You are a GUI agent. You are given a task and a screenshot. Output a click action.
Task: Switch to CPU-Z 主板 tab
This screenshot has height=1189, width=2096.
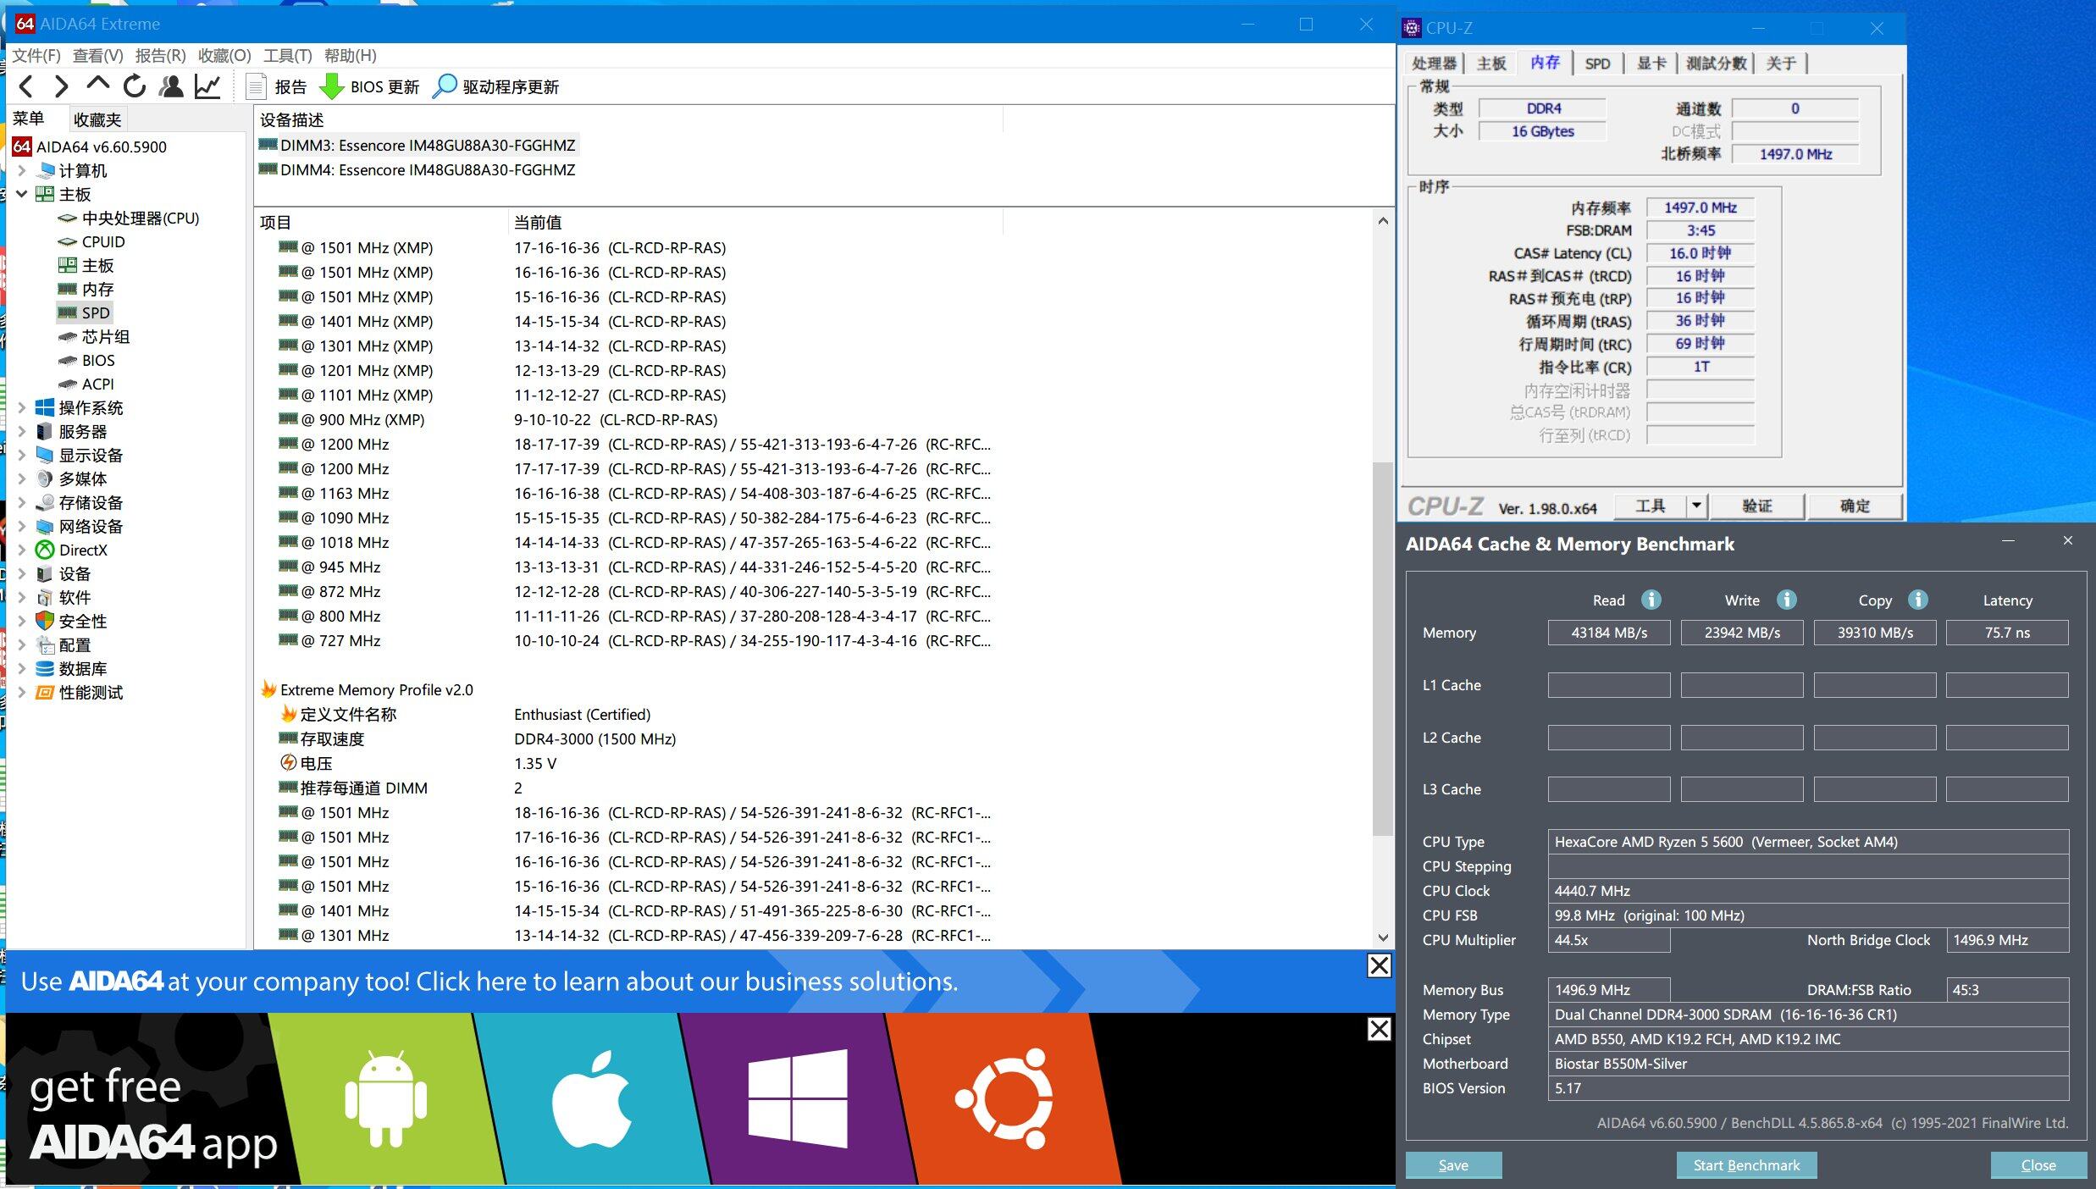(x=1491, y=63)
